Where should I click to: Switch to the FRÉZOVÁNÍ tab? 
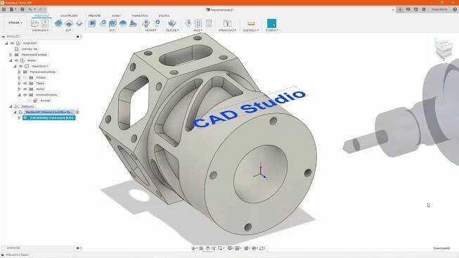point(42,15)
